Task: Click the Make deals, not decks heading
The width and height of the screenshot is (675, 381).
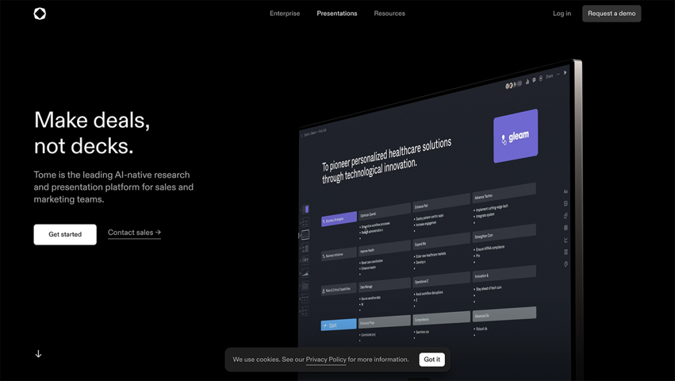Action: coord(92,132)
